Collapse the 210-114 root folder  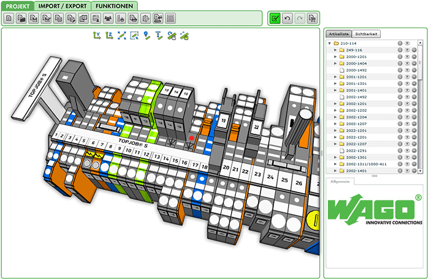tap(330, 43)
